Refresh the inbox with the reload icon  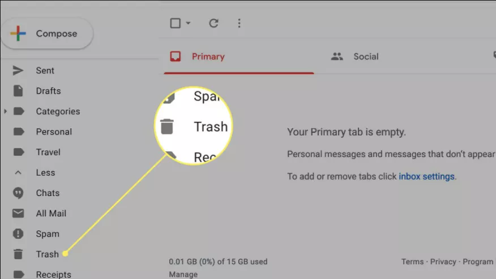(214, 23)
